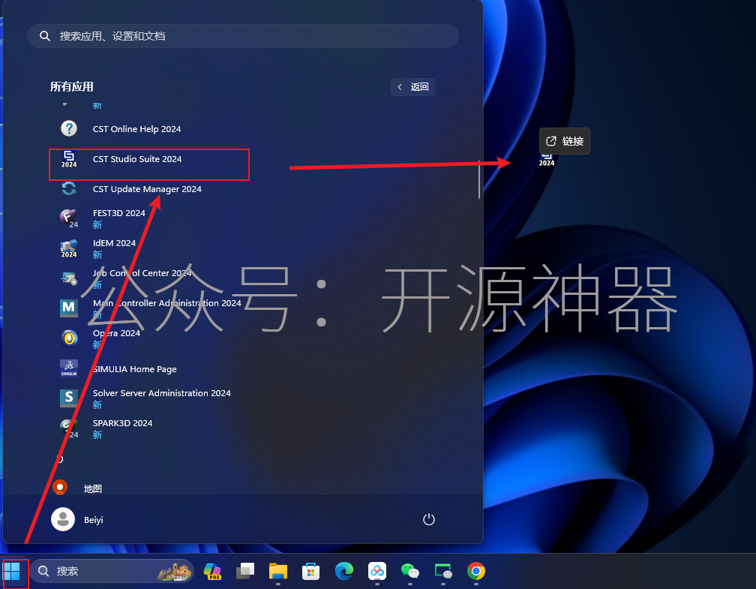
Task: Open File Explorer from the taskbar
Action: point(278,571)
